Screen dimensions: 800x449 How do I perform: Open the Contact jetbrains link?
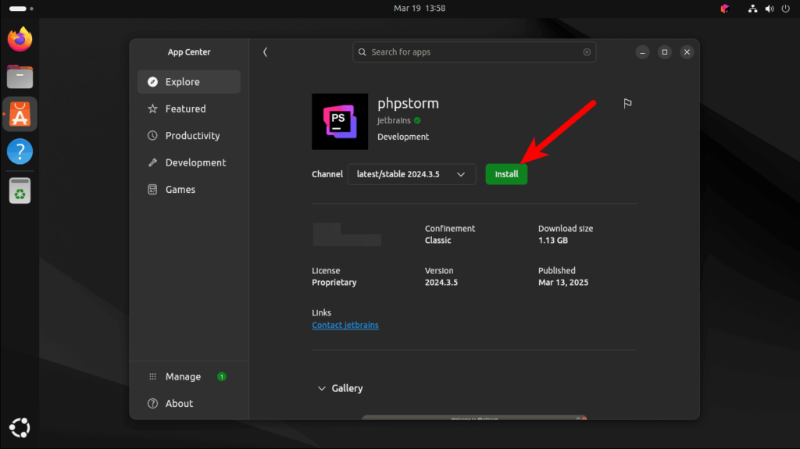[x=345, y=325]
